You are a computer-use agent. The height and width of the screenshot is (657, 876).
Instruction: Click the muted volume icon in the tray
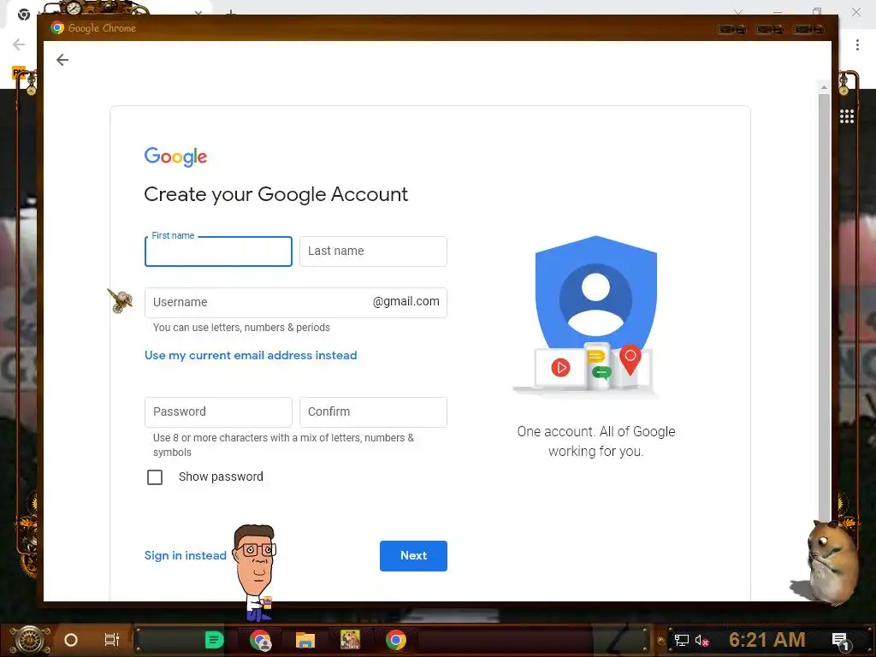tap(701, 640)
